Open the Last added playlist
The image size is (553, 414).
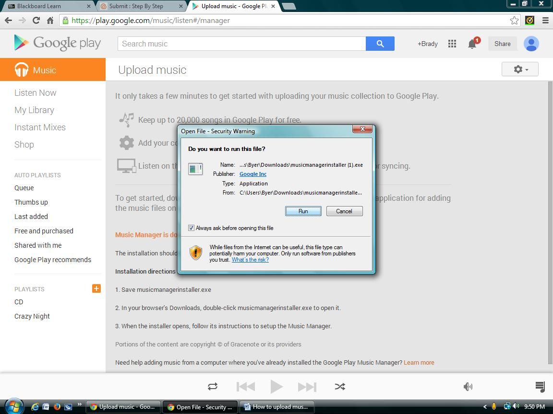click(x=31, y=217)
